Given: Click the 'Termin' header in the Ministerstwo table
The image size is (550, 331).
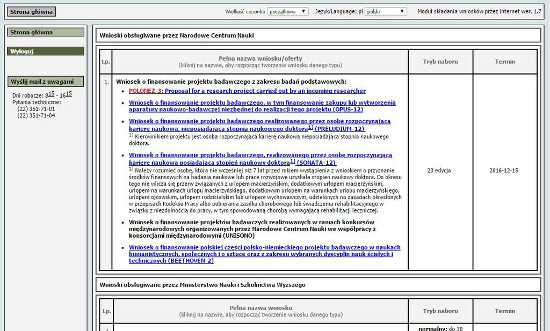Looking at the screenshot, I should 505,311.
